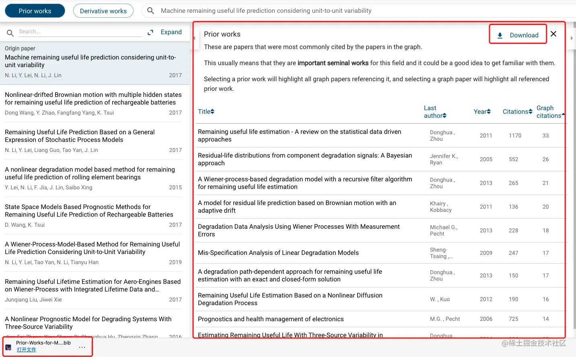Open row 'A Wiener-process-based degradation model'

380,183
